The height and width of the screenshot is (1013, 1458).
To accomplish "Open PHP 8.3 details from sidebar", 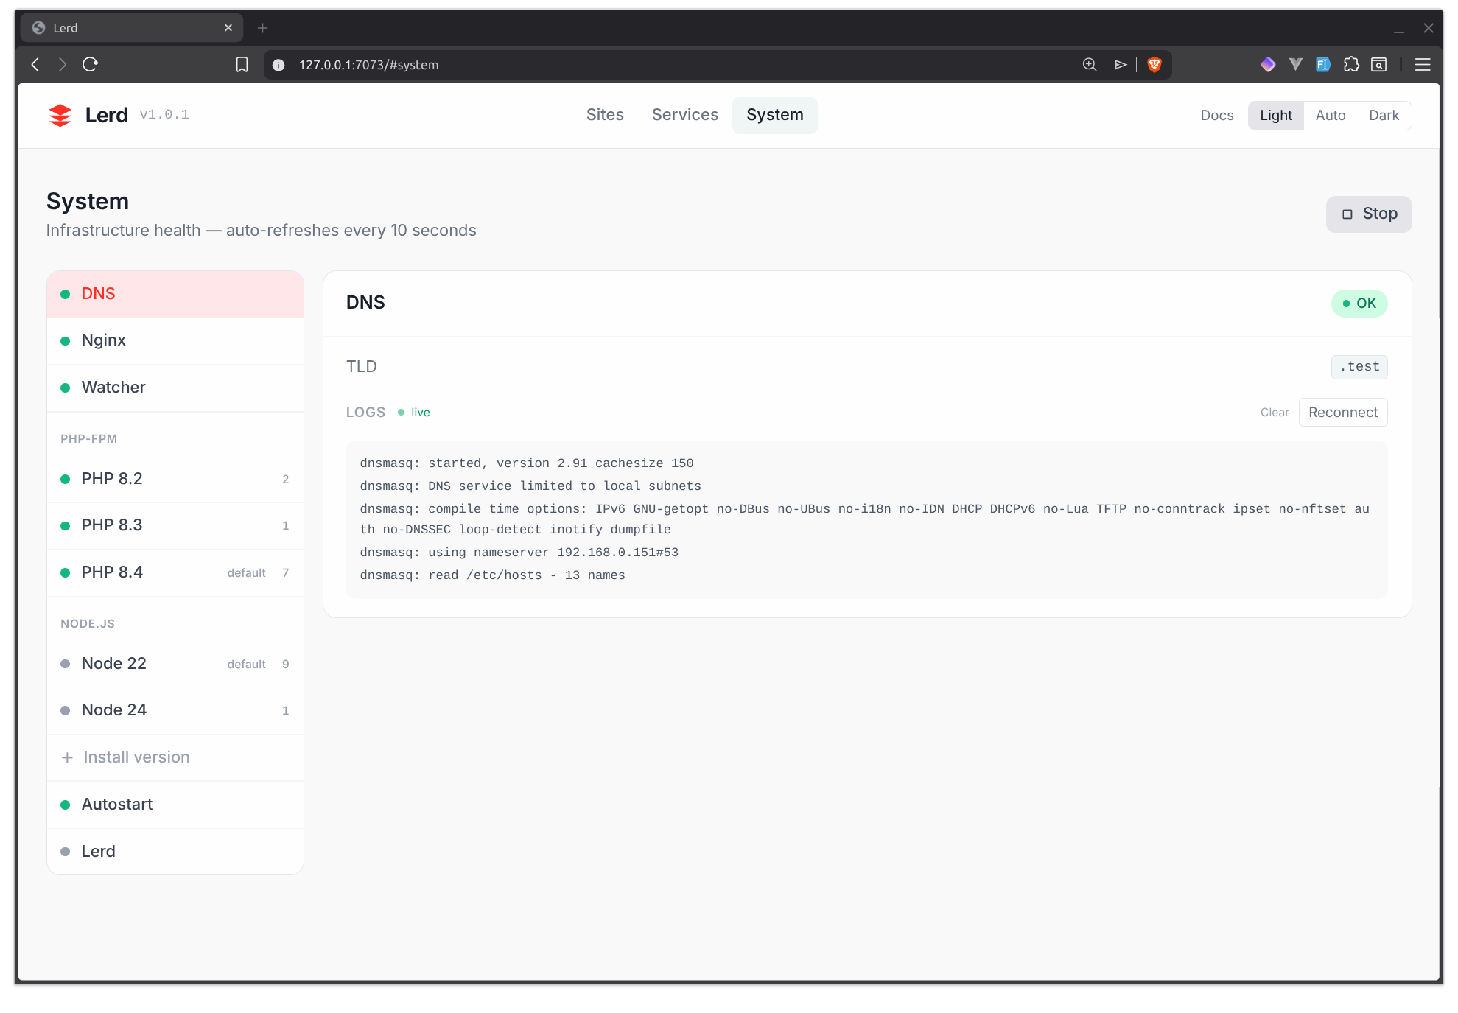I will (x=112, y=525).
